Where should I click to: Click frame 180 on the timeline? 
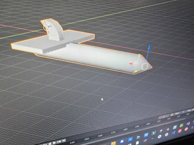click(x=126, y=130)
